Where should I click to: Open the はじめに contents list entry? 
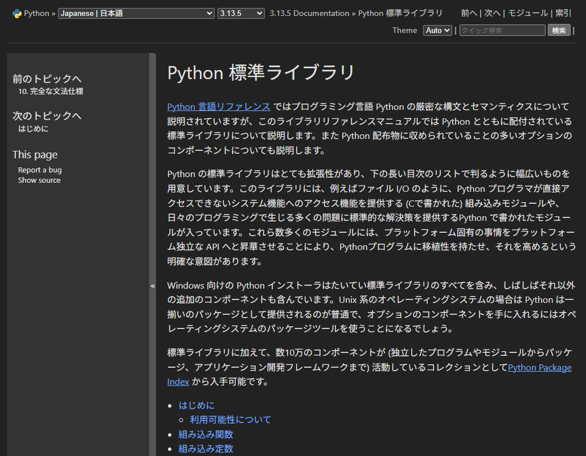[x=196, y=405]
